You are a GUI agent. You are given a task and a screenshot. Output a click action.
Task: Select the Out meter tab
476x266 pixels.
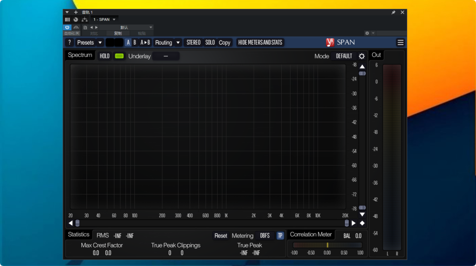(x=376, y=55)
